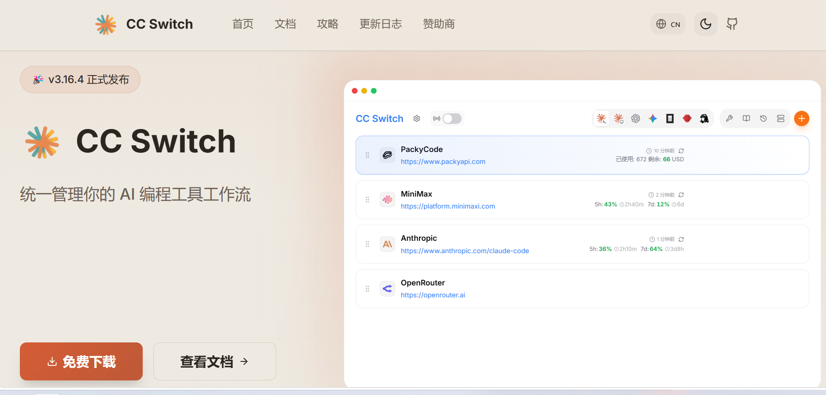The width and height of the screenshot is (826, 395).
Task: Open the wrench tools icon
Action: 729,118
